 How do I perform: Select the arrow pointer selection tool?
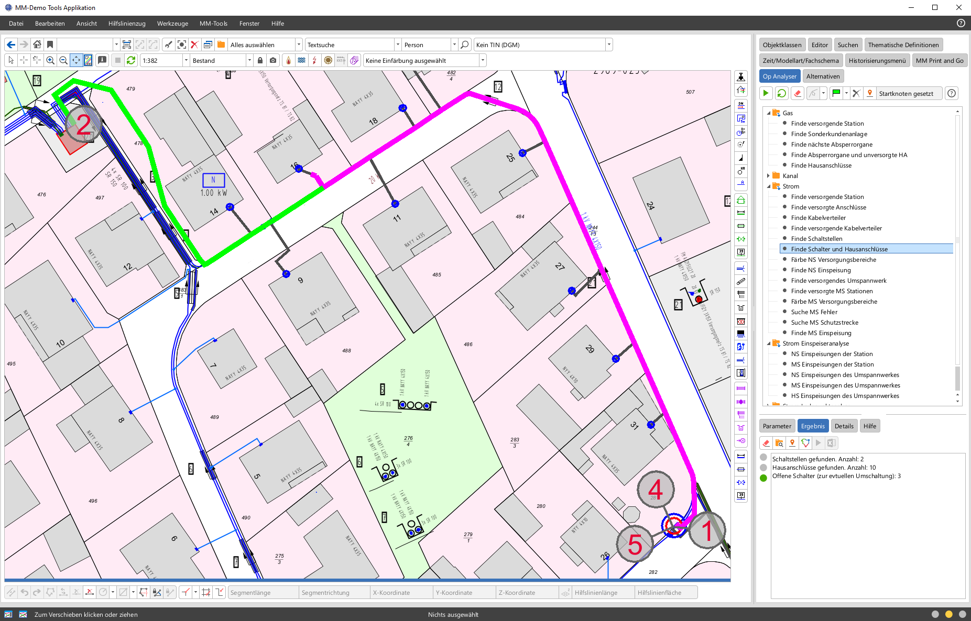pyautogui.click(x=11, y=60)
